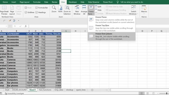Switch to Page Layout view in status bar
The height and width of the screenshot is (95, 169).
[148, 93]
